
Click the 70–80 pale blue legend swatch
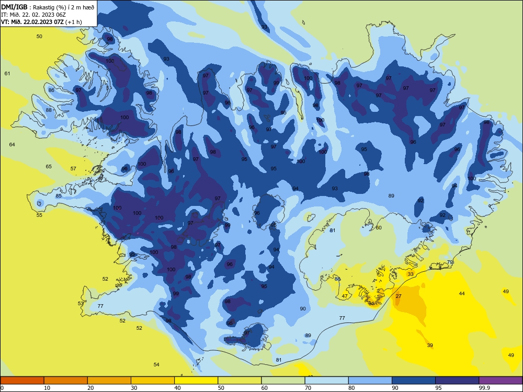click(326, 381)
